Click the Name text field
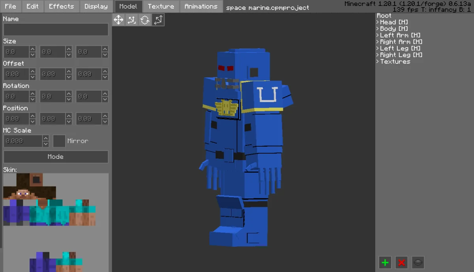The height and width of the screenshot is (272, 474). click(56, 30)
